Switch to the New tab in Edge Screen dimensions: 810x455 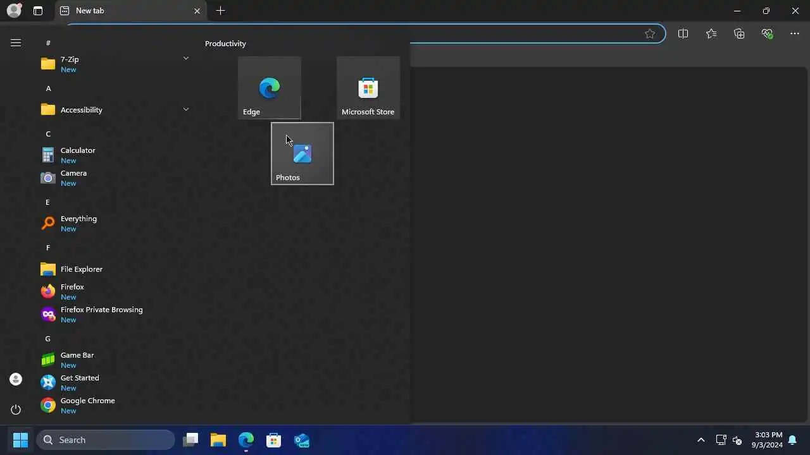[x=130, y=11]
